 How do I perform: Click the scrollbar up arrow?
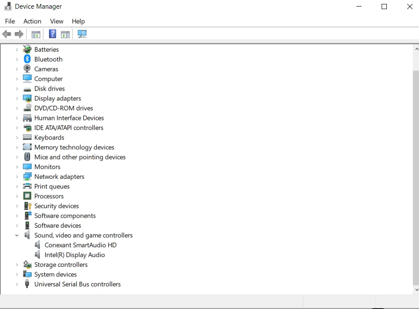click(416, 49)
